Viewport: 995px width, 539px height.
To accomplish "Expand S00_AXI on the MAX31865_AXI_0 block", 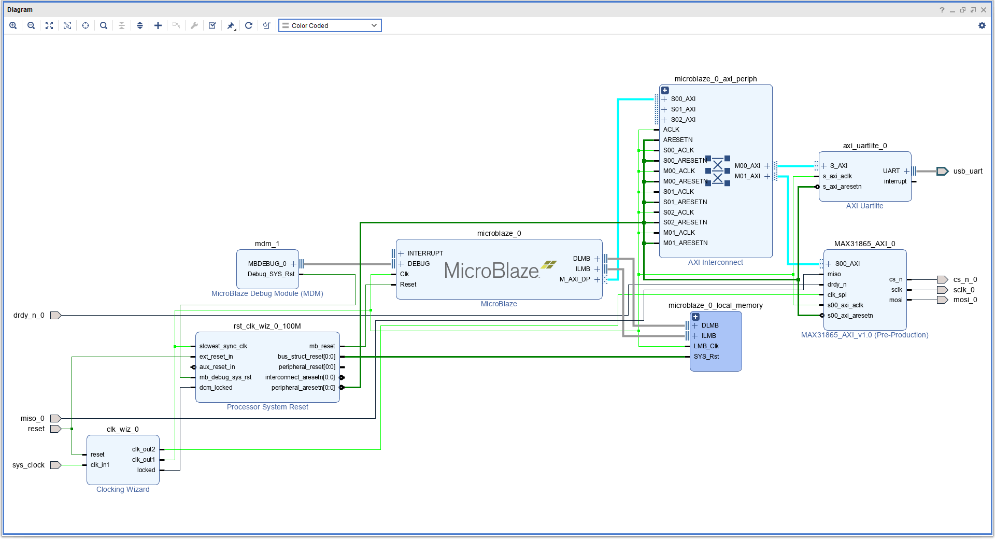I will [x=828, y=264].
